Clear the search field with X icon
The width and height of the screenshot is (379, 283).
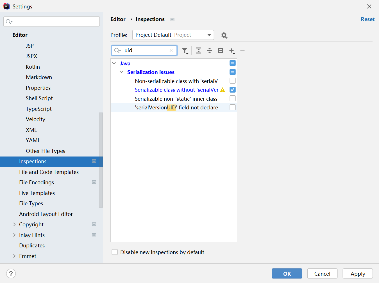171,50
